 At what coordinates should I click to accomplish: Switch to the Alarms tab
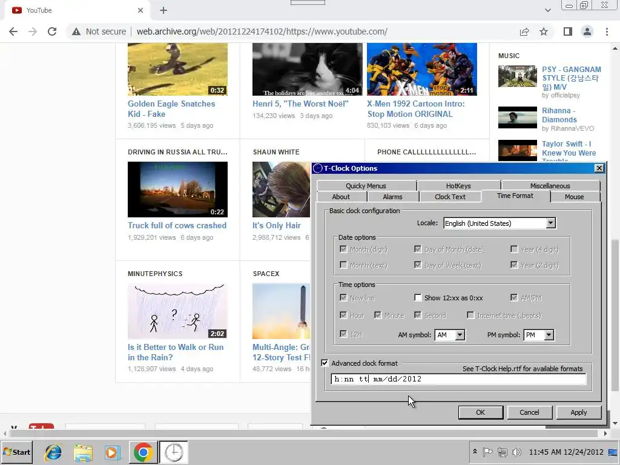coord(392,197)
